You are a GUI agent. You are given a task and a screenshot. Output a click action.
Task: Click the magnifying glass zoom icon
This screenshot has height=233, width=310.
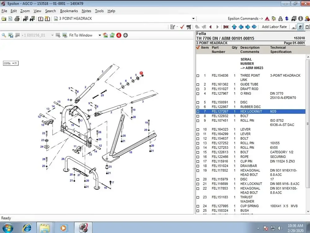pyautogui.click(x=4, y=35)
